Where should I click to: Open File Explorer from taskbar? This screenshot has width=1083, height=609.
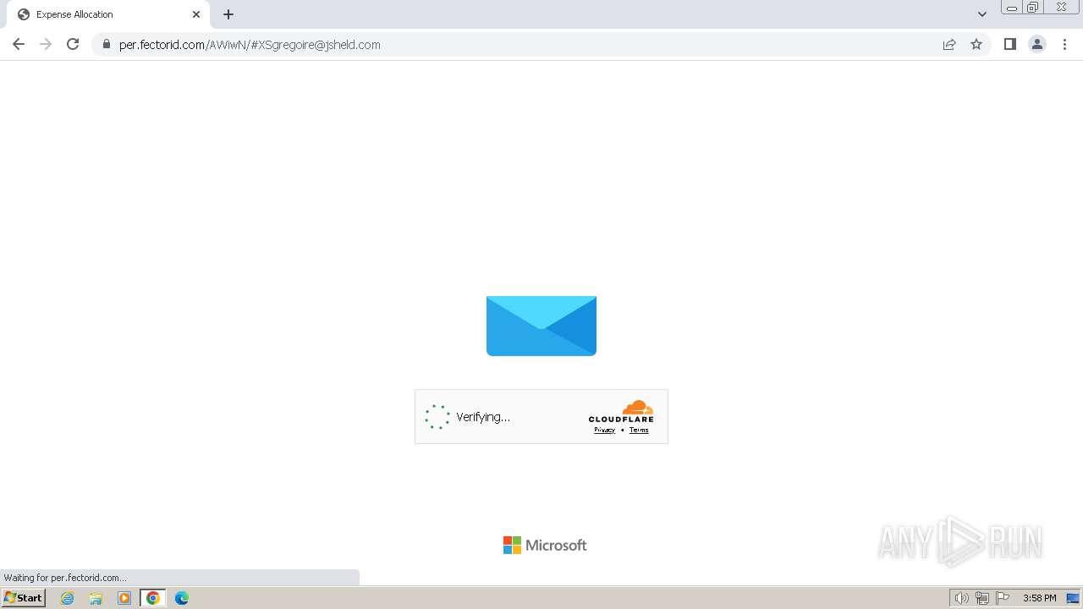point(96,598)
